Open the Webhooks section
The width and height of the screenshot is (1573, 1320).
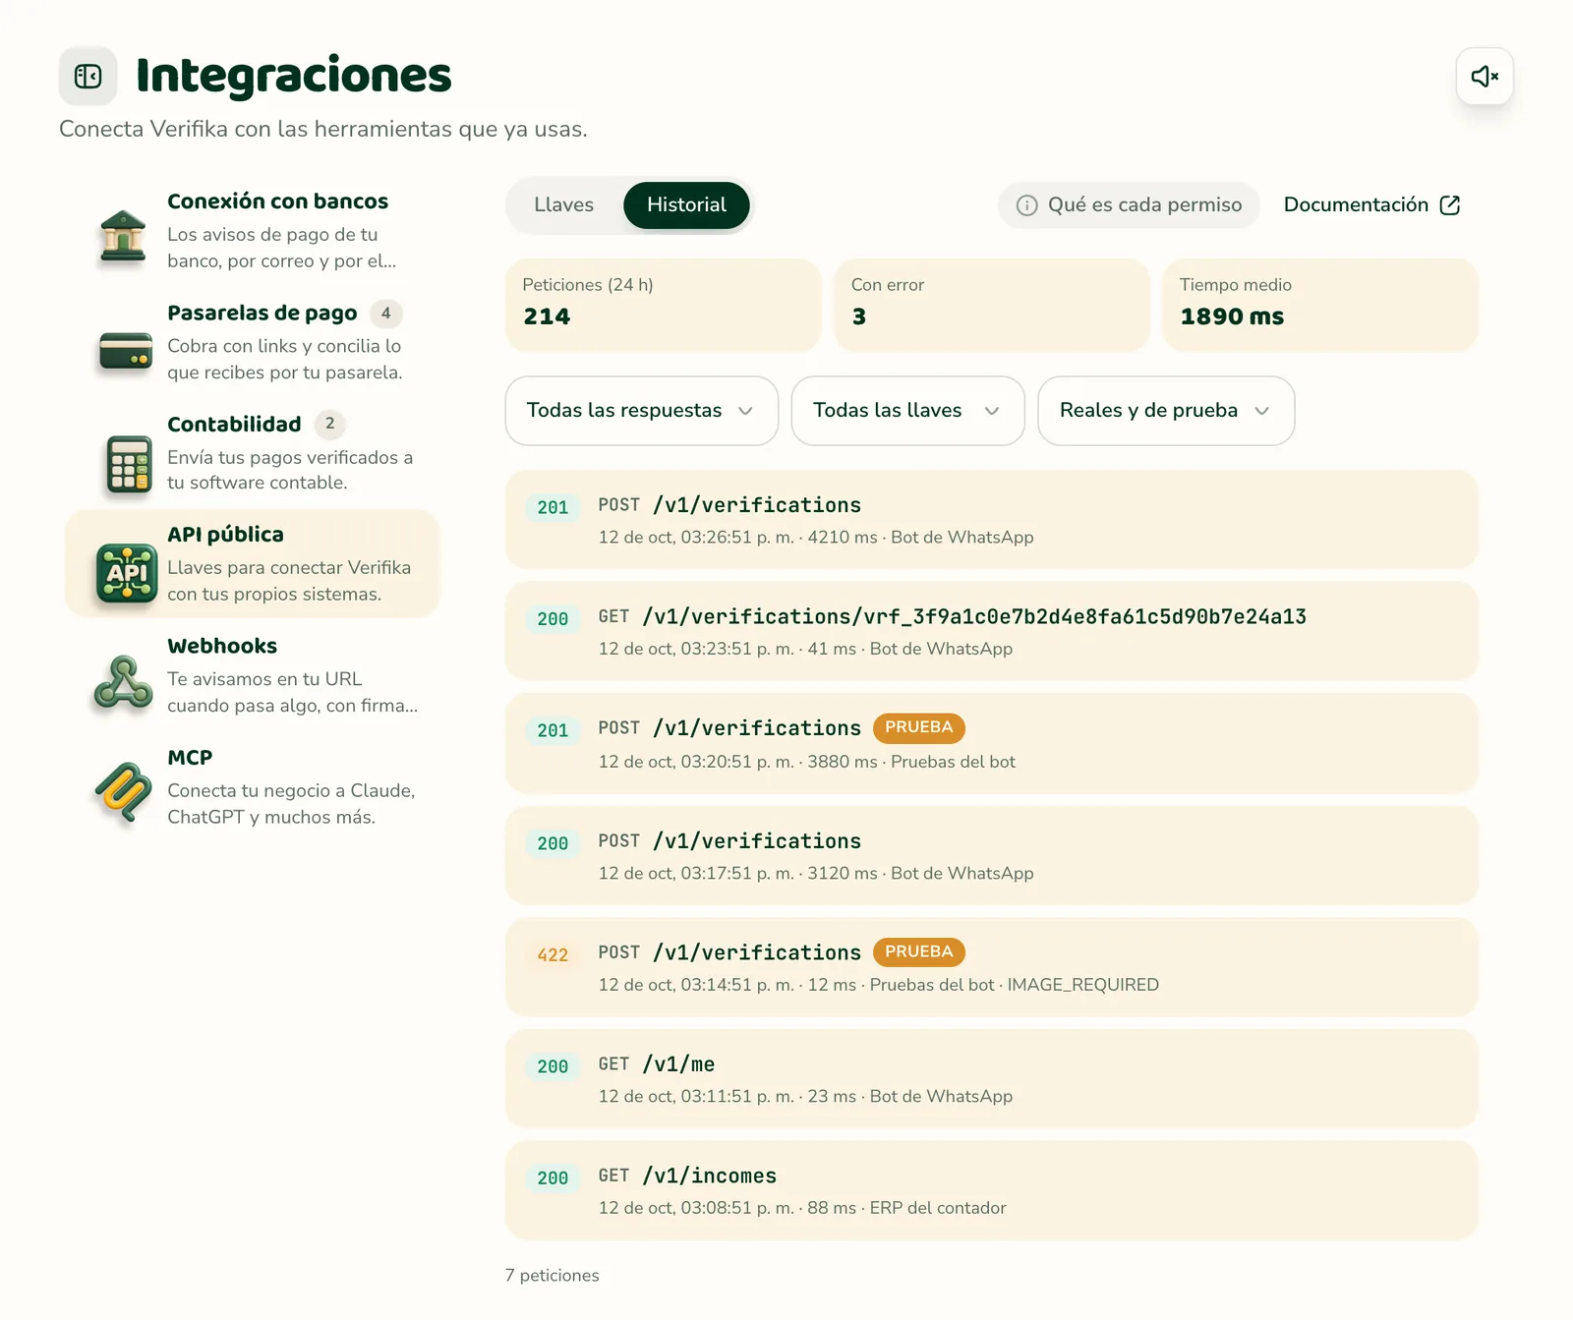coord(253,676)
